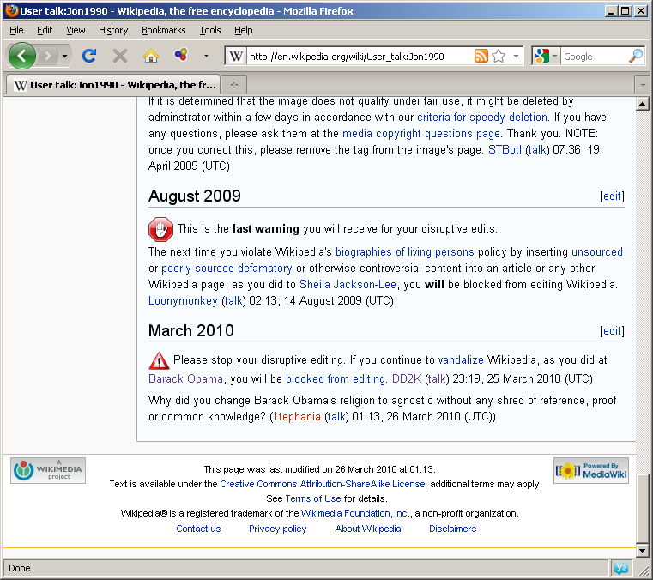This screenshot has height=580, width=653.
Task: Open the Help menu
Action: tap(243, 30)
